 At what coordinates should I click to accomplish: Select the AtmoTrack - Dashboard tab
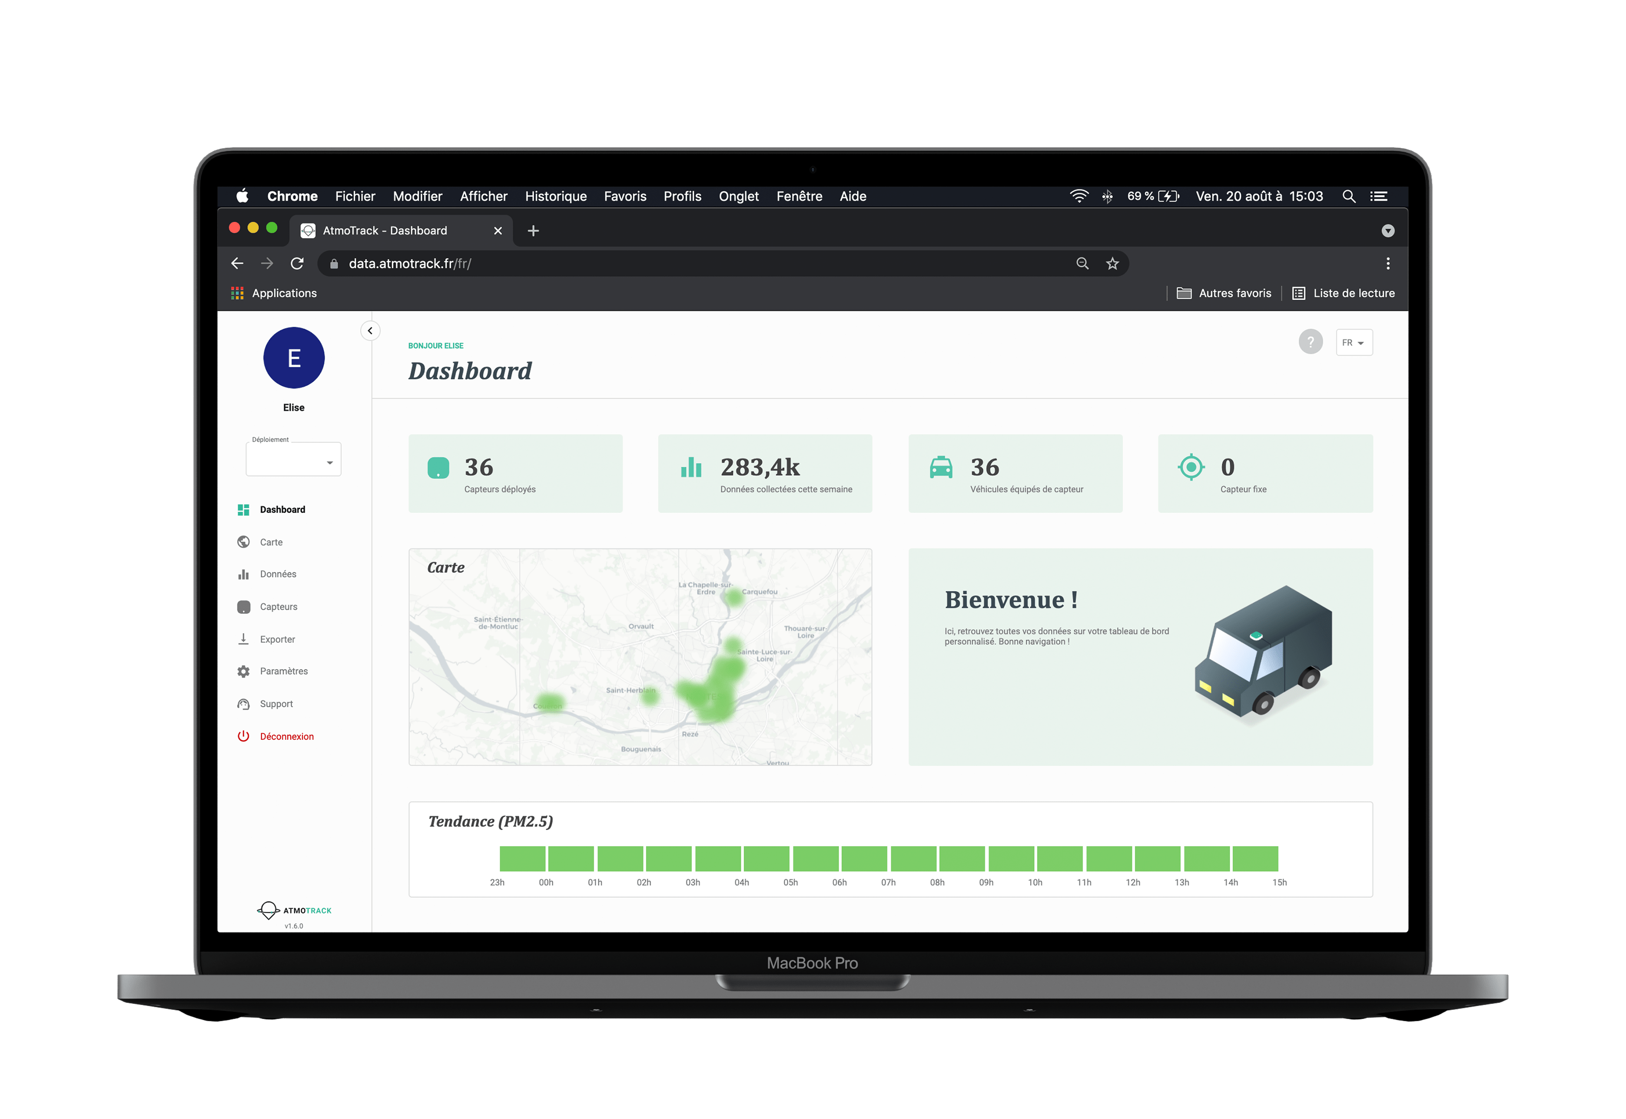point(401,231)
